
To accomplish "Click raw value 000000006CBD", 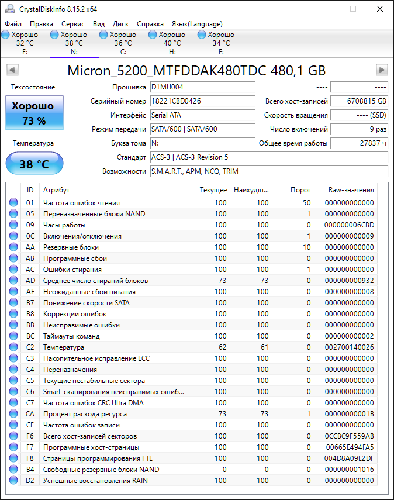I will tap(349, 225).
